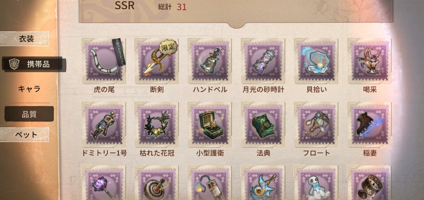The width and height of the screenshot is (424, 200).
Task: Select the dartboard target accessory
Action: click(x=157, y=183)
